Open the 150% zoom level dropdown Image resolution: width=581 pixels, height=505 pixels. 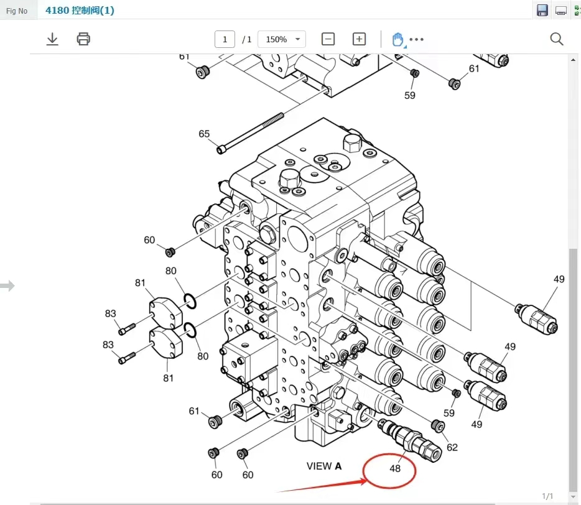[x=282, y=39]
